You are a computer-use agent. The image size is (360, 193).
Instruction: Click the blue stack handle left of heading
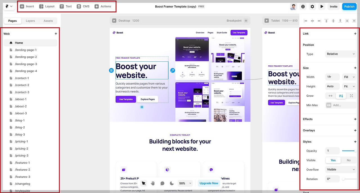(111, 70)
